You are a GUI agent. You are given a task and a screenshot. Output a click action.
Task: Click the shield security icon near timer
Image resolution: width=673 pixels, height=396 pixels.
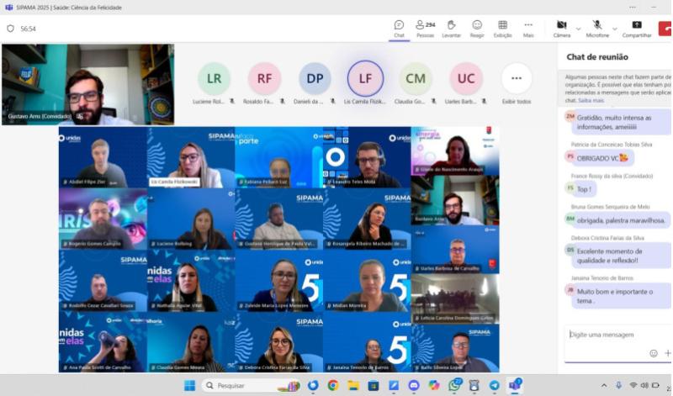point(10,29)
